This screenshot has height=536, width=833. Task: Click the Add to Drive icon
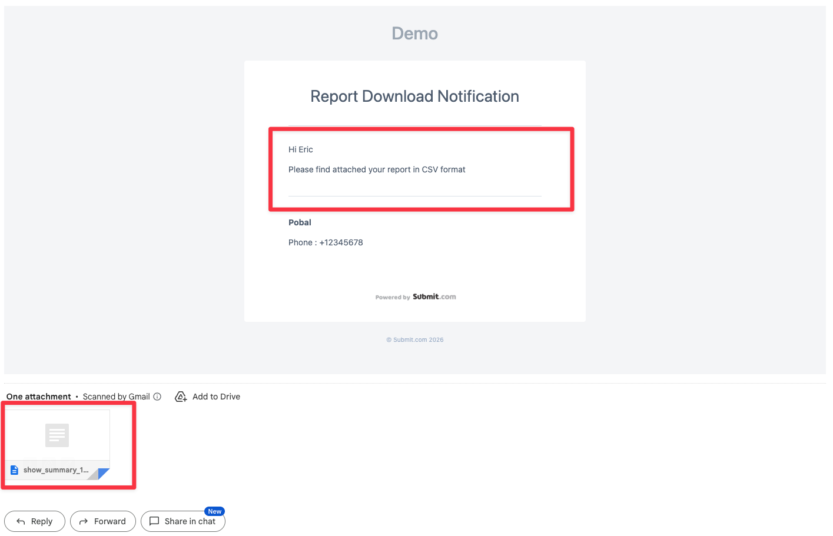coord(181,397)
